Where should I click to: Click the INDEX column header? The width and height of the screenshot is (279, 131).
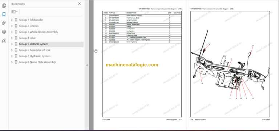point(105,13)
